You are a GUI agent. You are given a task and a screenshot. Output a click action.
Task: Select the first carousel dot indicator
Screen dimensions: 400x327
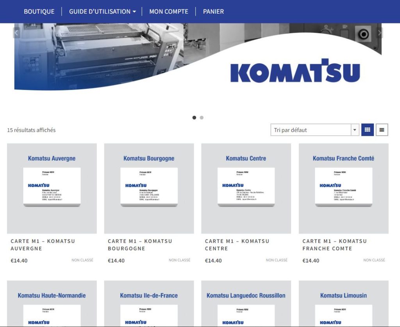pyautogui.click(x=194, y=118)
